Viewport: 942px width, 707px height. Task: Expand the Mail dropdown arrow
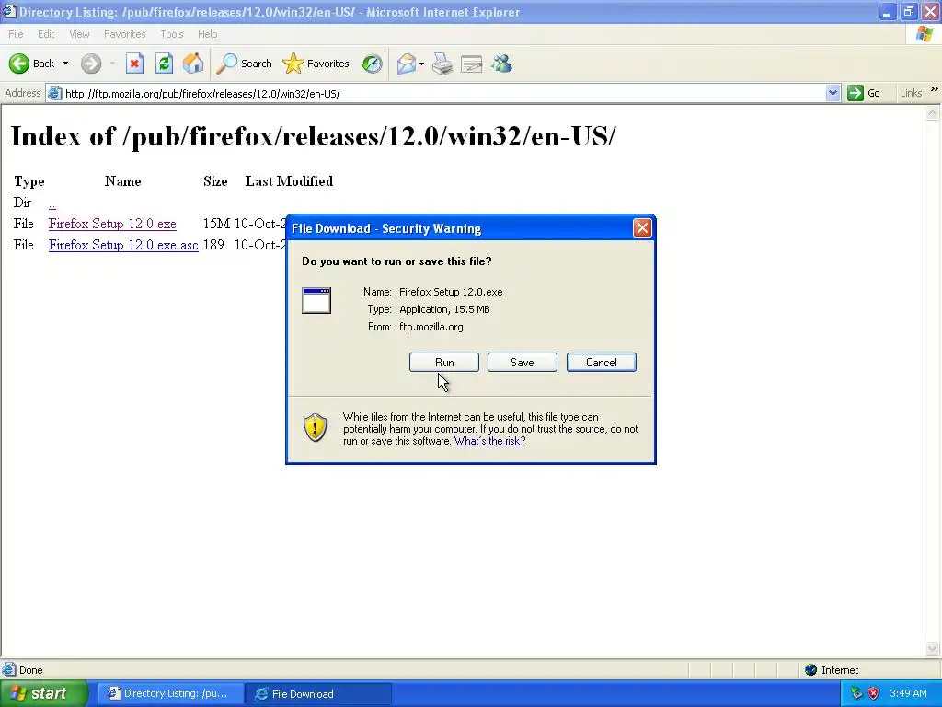click(x=421, y=64)
